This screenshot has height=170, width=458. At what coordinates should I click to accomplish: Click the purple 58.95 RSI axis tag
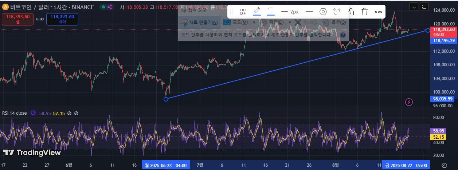(438, 130)
